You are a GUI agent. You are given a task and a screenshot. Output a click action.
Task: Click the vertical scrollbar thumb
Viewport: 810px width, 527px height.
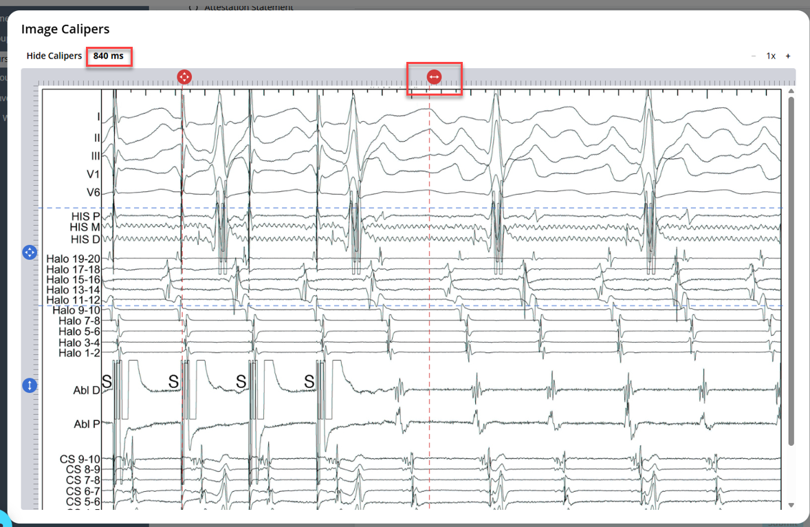click(791, 271)
